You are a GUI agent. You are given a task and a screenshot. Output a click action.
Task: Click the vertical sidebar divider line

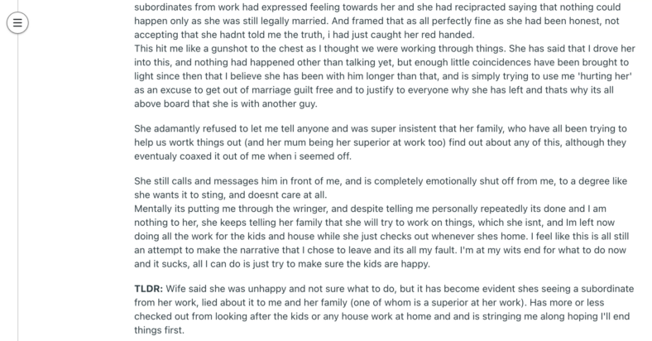tap(18, 187)
